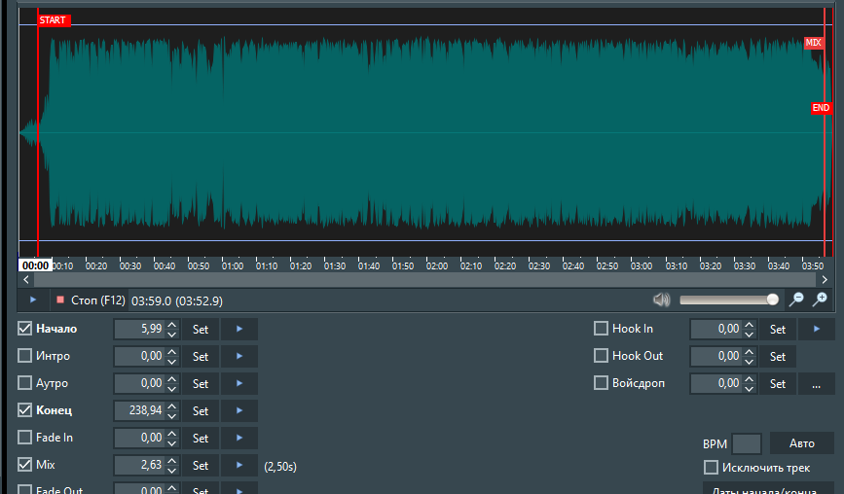Preview the Конец cue point
This screenshot has width=844, height=494.
[239, 411]
